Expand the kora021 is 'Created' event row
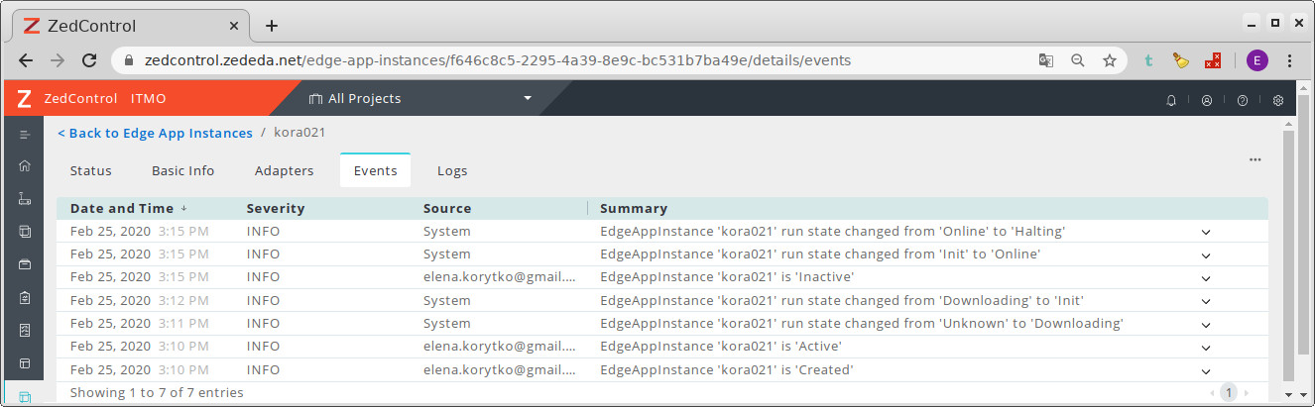Screen dimensions: 1315x407 coord(1206,371)
